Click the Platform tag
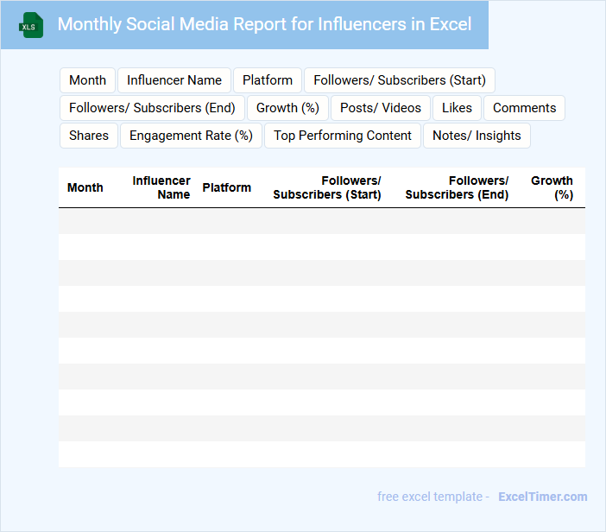This screenshot has width=606, height=532. point(268,80)
